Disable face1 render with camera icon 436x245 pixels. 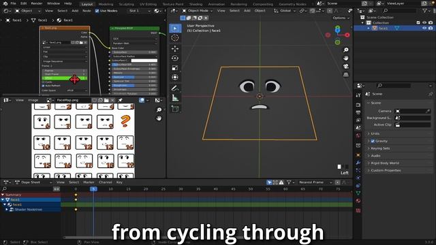[431, 28]
